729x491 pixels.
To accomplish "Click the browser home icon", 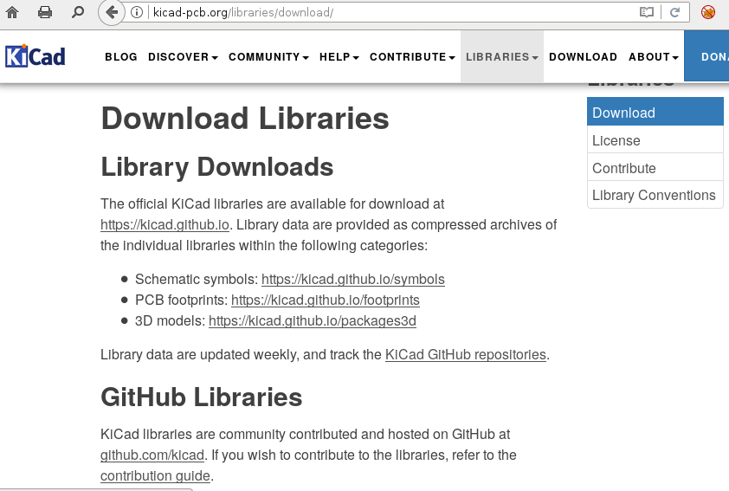I will coord(12,12).
